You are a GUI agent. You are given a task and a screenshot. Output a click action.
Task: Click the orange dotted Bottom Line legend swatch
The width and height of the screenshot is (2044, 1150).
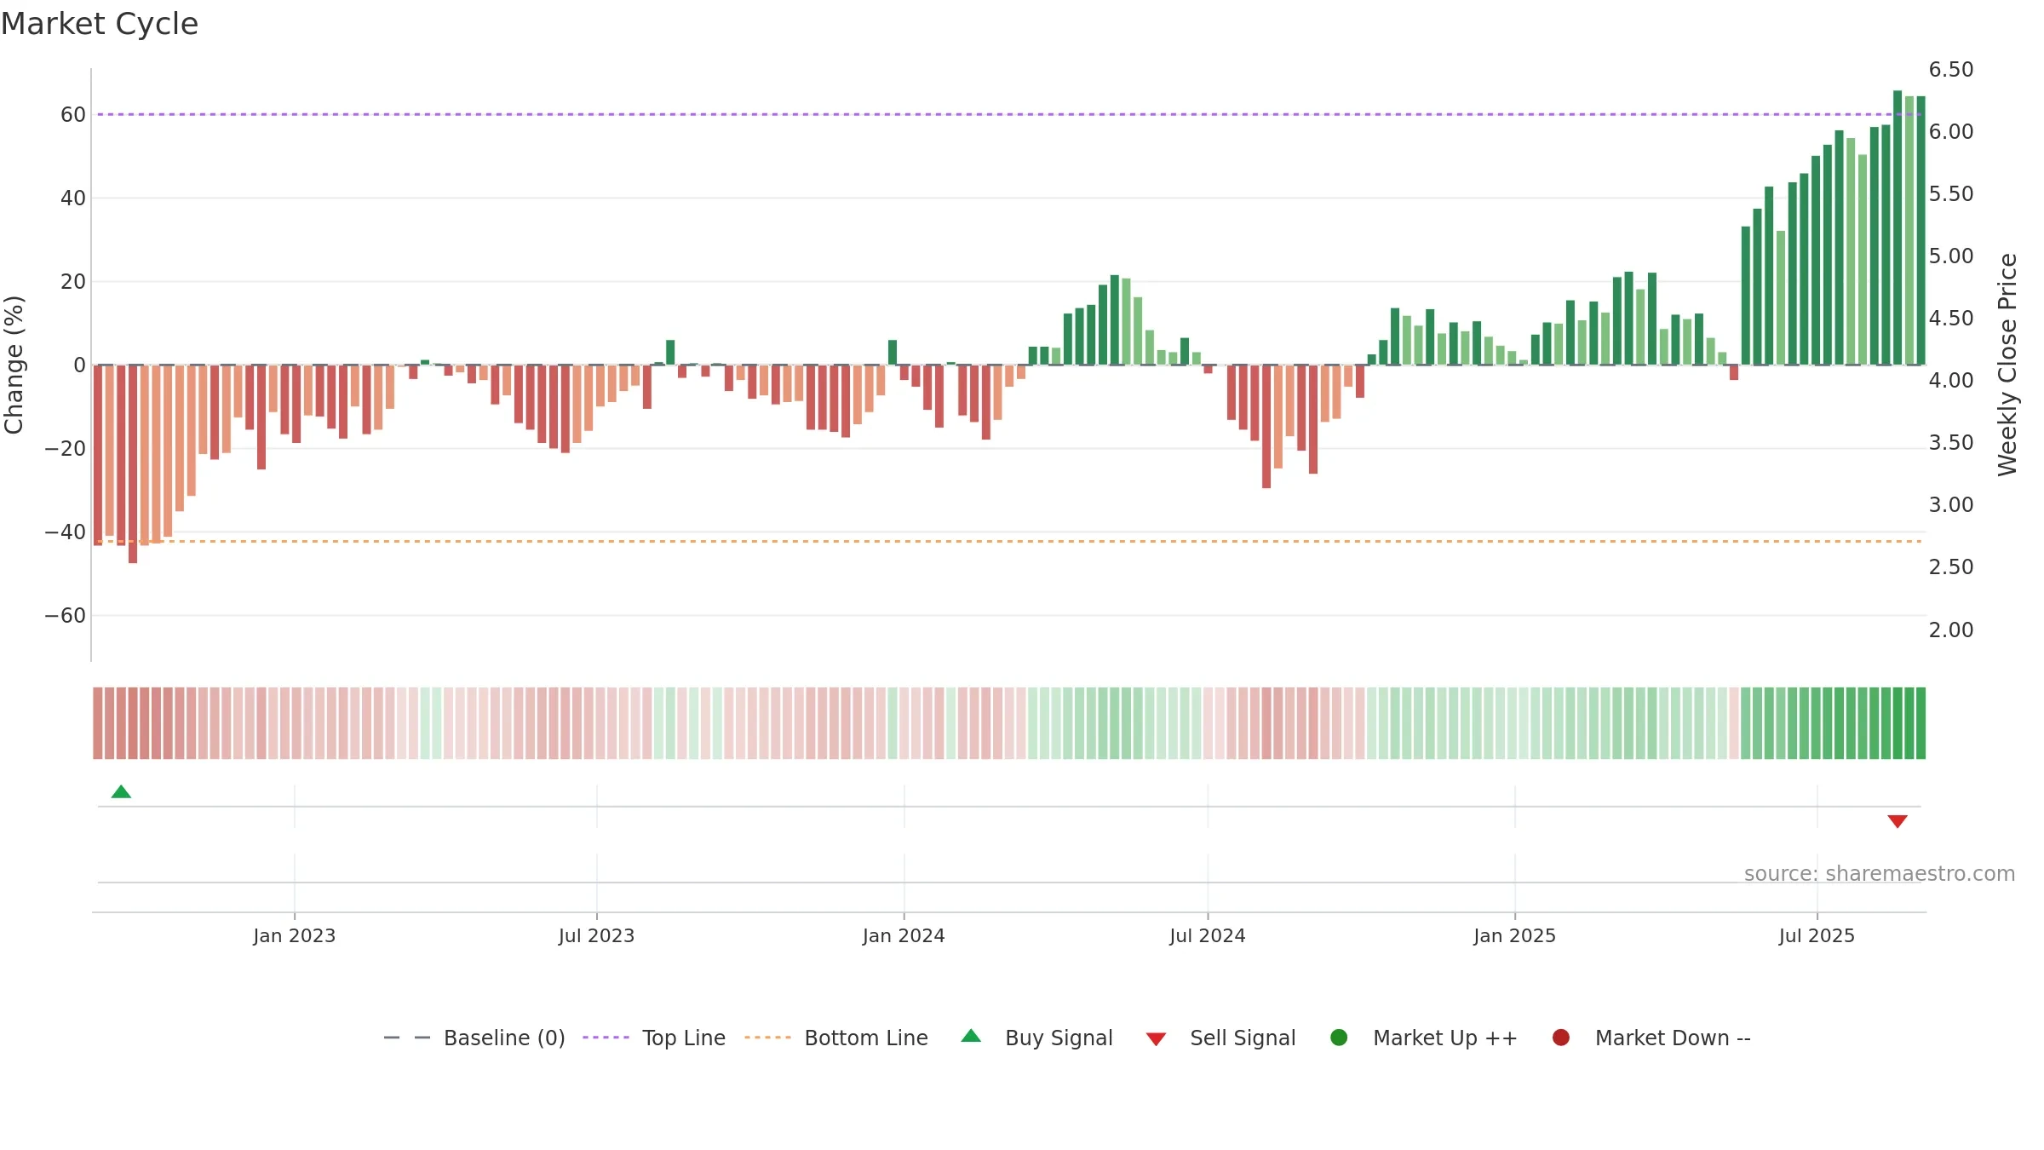click(x=767, y=1038)
